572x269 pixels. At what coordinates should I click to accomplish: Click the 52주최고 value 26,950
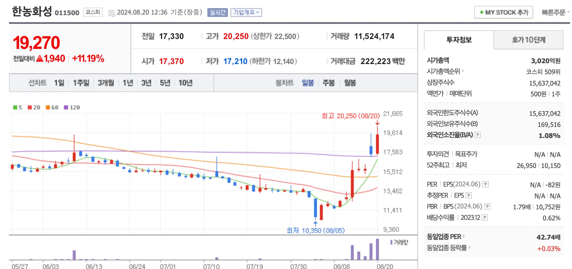526,166
